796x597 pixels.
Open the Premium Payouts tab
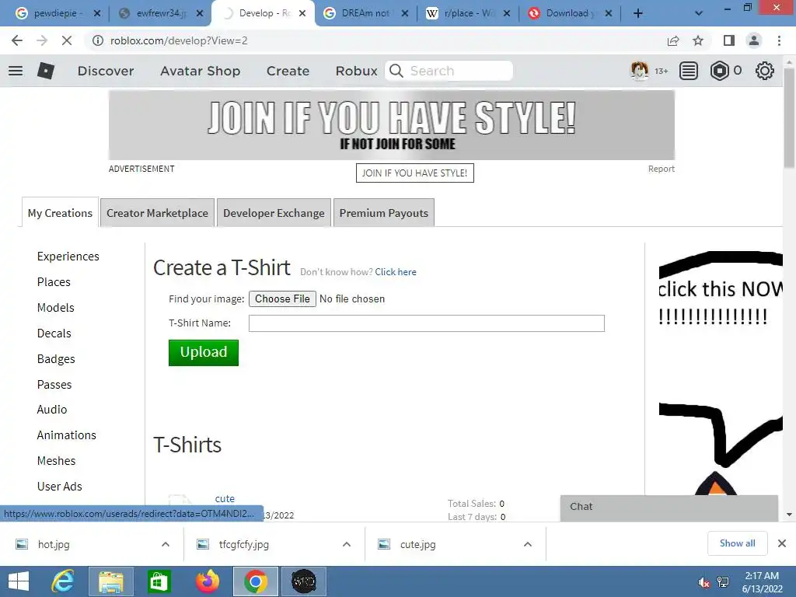[384, 213]
